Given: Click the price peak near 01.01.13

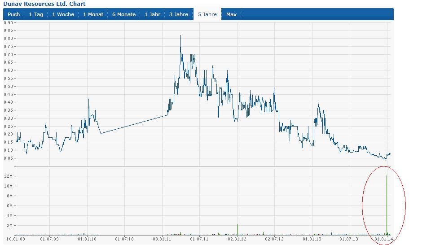Looking at the screenshot, I should 318,105.
